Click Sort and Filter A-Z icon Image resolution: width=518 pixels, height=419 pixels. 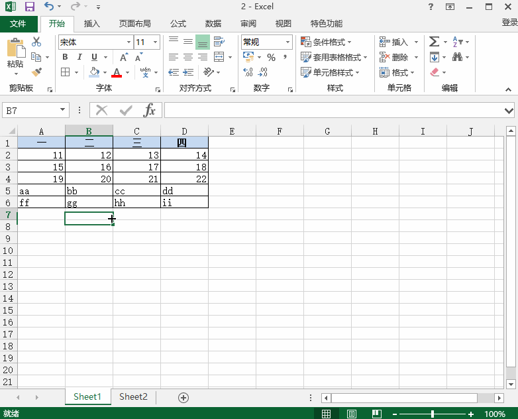[x=457, y=42]
